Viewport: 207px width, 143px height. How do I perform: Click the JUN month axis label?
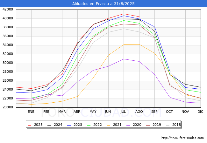pyautogui.click(x=108, y=112)
